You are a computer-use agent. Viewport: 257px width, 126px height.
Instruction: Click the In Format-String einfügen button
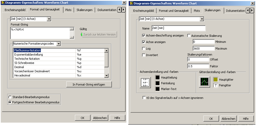pos(89,84)
